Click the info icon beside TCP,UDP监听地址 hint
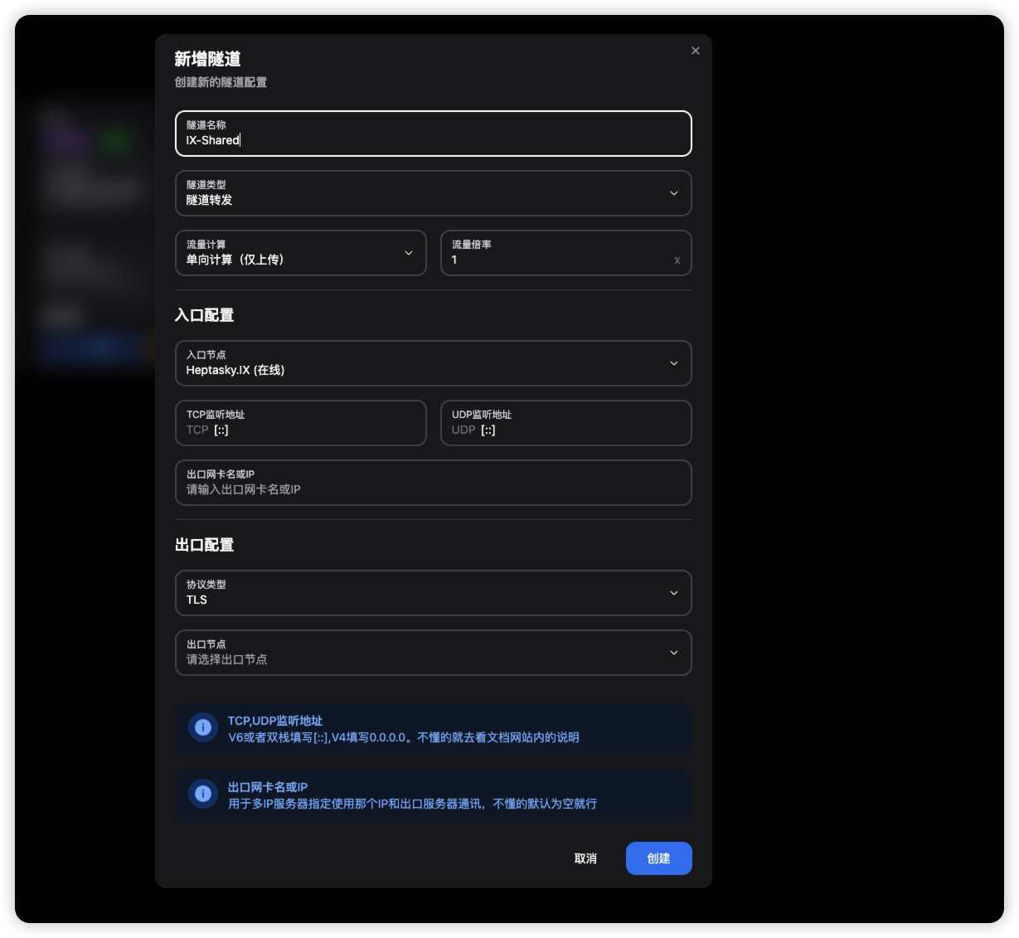 203,728
